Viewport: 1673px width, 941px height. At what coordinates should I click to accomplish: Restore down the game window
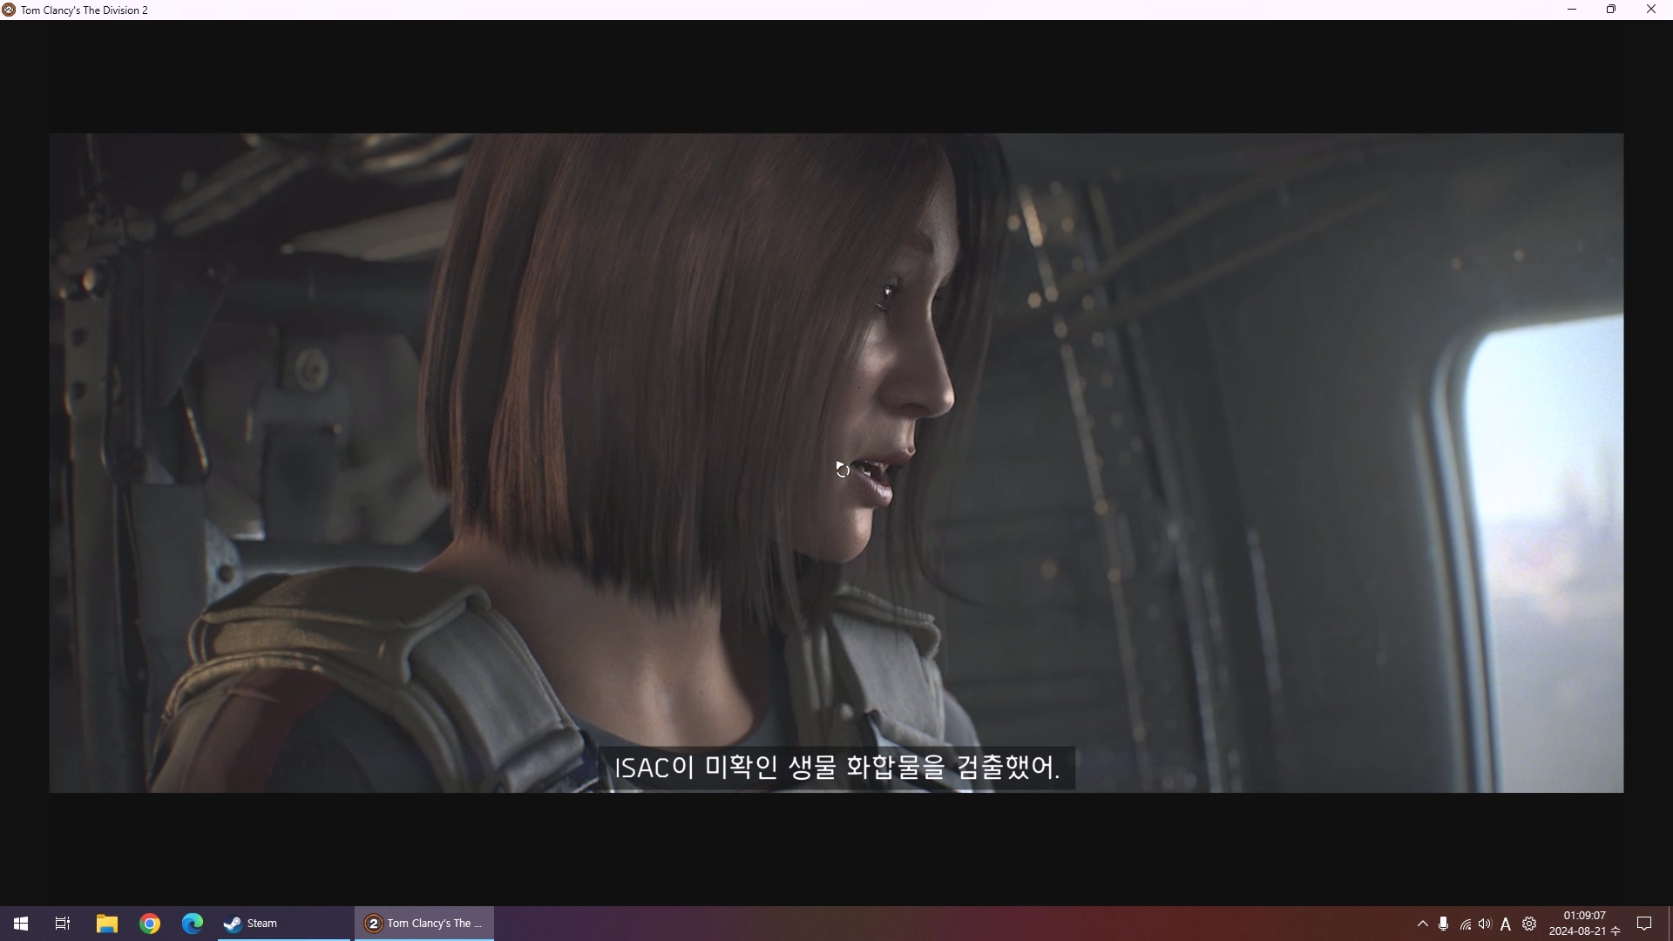[1611, 10]
